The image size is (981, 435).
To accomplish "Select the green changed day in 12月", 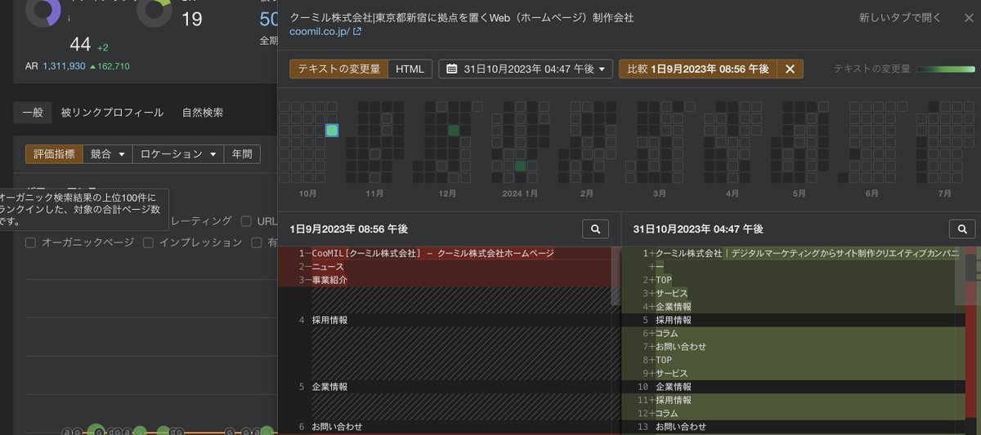I will (454, 130).
